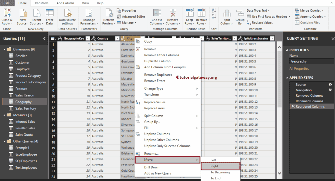Collapse the Queries pane with the arrow
This screenshot has height=181, width=335.
coord(44,39)
